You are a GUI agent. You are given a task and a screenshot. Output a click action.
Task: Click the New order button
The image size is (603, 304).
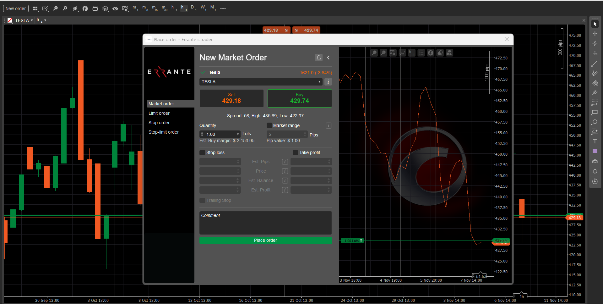point(16,8)
